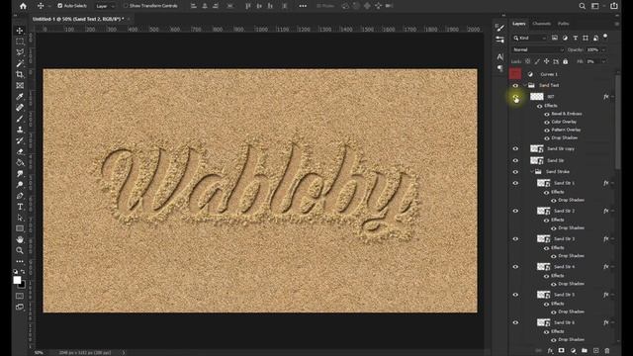Toggle the Auto-Select checkbox
Viewport: 633px width, 356px height.
tap(60, 6)
